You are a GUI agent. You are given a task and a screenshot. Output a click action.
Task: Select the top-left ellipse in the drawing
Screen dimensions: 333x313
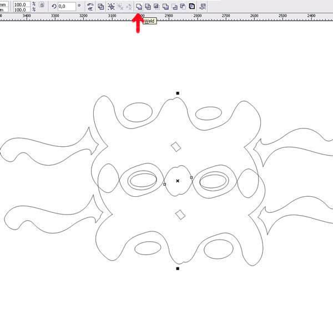[x=138, y=112]
